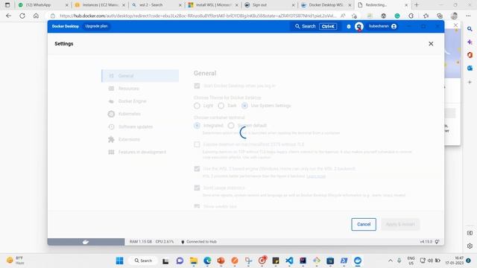
Task: Switch to the Install WSL Microsoft tab
Action: pyautogui.click(x=213, y=5)
